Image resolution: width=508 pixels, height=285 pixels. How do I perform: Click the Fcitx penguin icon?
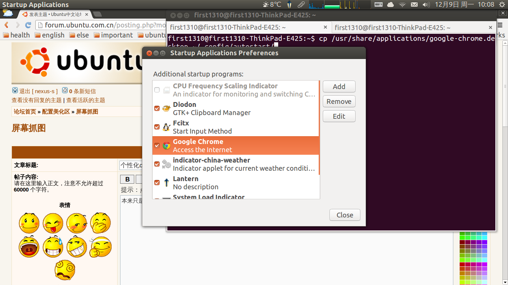[167, 127]
